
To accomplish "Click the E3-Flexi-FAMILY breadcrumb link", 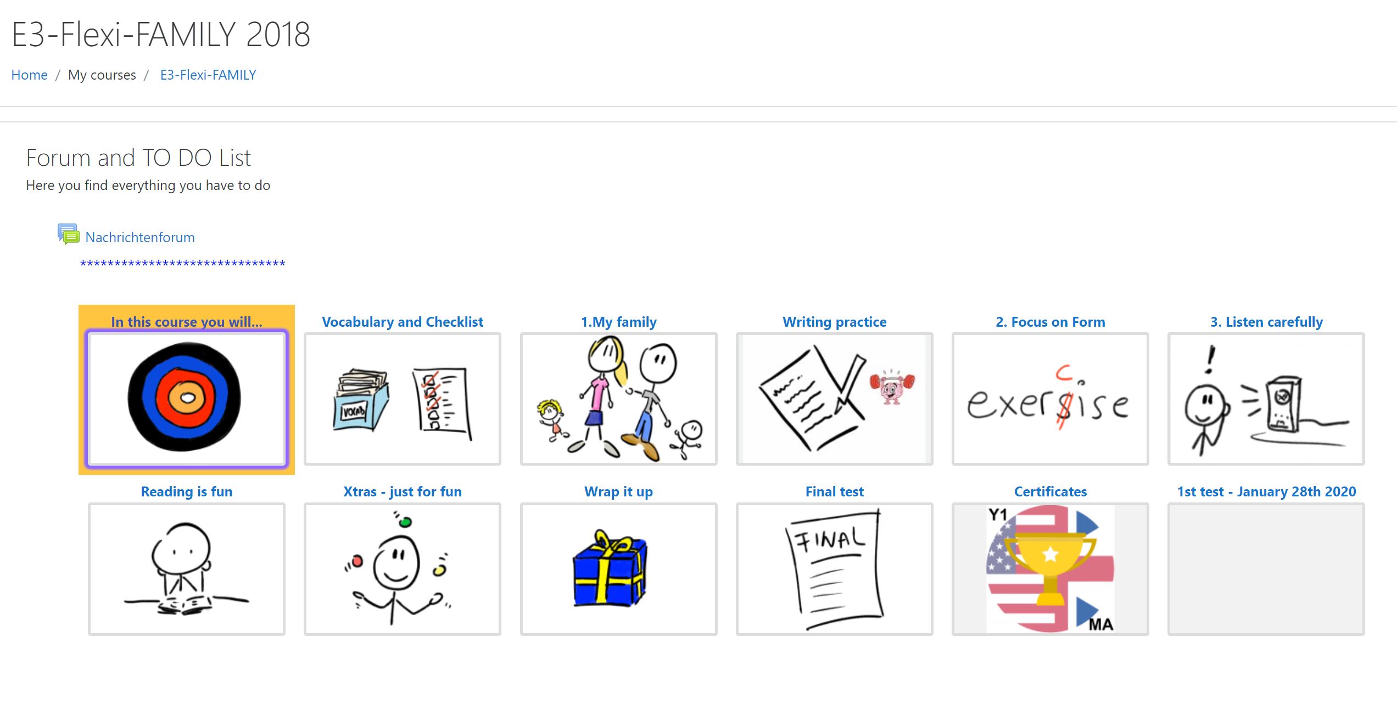I will pos(208,75).
